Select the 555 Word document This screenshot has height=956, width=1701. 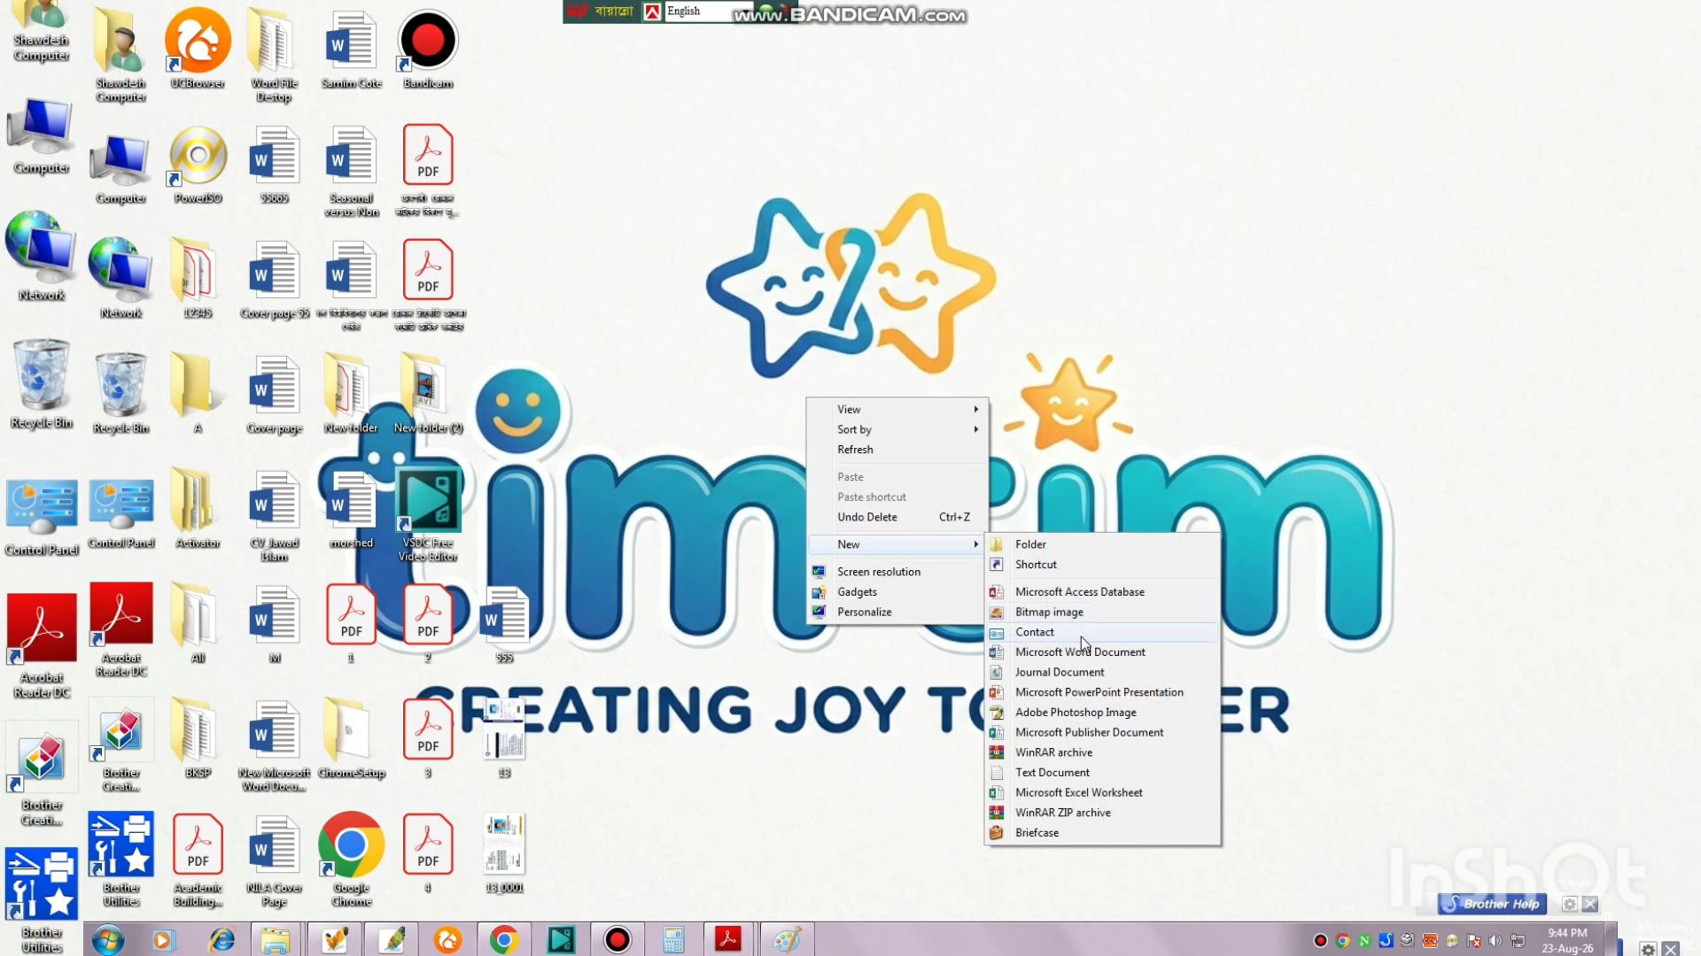tap(504, 624)
